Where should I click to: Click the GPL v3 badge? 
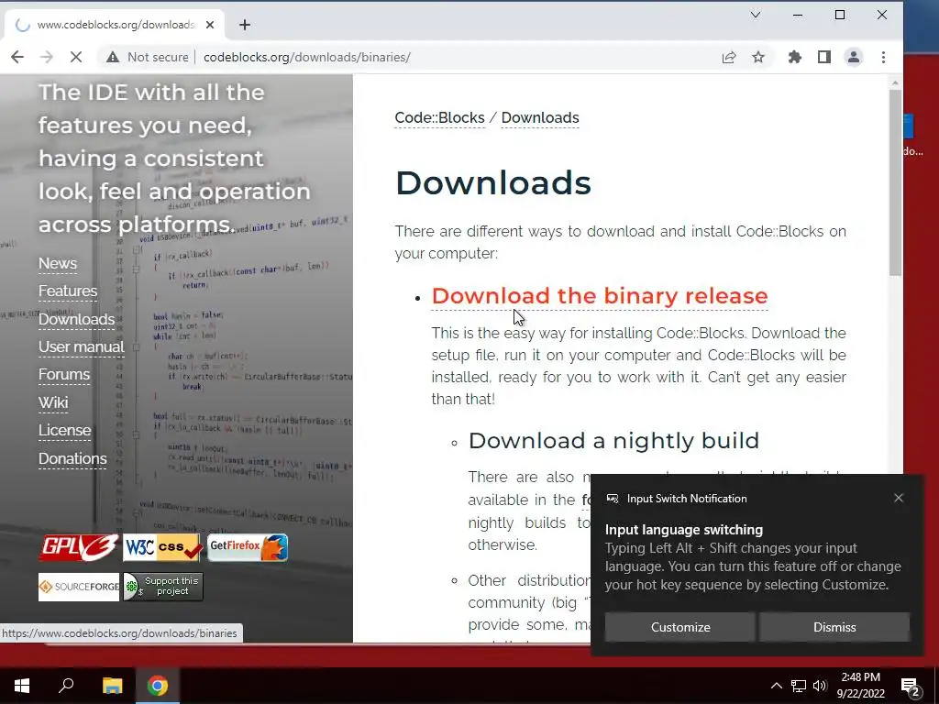coord(79,548)
